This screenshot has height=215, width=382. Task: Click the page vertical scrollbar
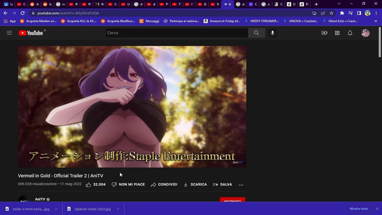pyautogui.click(x=380, y=42)
